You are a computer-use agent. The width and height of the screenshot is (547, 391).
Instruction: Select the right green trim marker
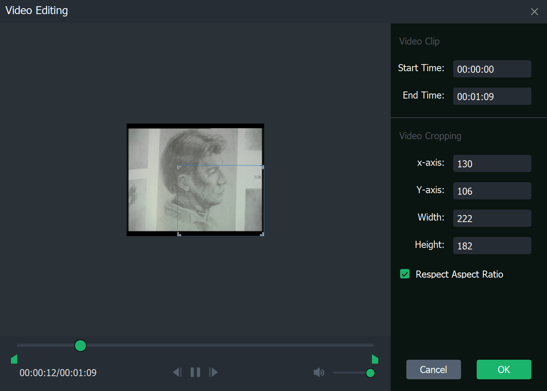point(375,359)
